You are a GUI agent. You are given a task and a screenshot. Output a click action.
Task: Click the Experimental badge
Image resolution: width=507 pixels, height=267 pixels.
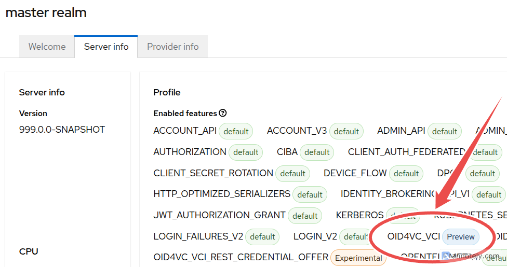click(358, 258)
